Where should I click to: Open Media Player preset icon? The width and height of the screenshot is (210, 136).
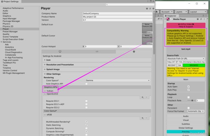pos(201,19)
